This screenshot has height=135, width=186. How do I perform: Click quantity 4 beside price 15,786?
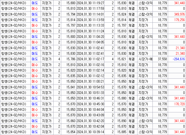click(59, 59)
